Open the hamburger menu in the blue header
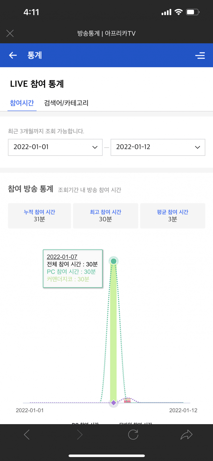Screen dimensions: 213x461 tap(200, 55)
